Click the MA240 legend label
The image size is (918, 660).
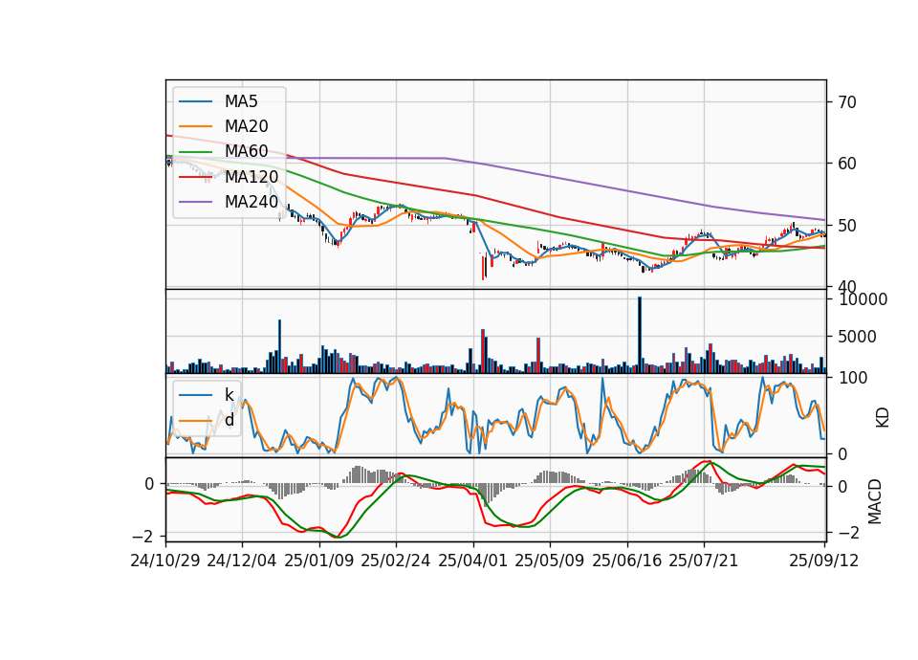click(x=251, y=202)
